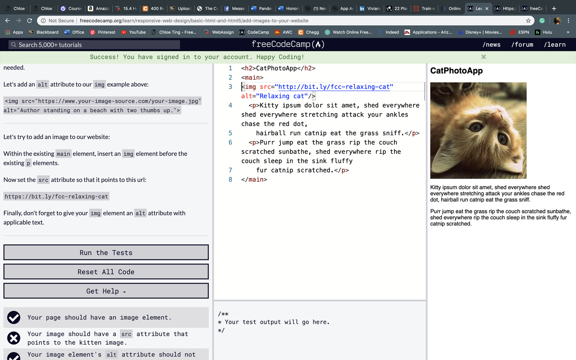Toggle the bookmark star in address bar
576x360 pixels.
(528, 20)
